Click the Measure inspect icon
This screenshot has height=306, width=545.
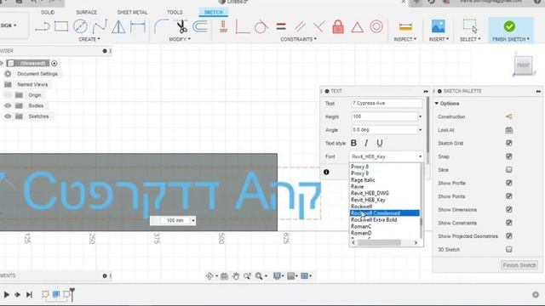pyautogui.click(x=405, y=26)
